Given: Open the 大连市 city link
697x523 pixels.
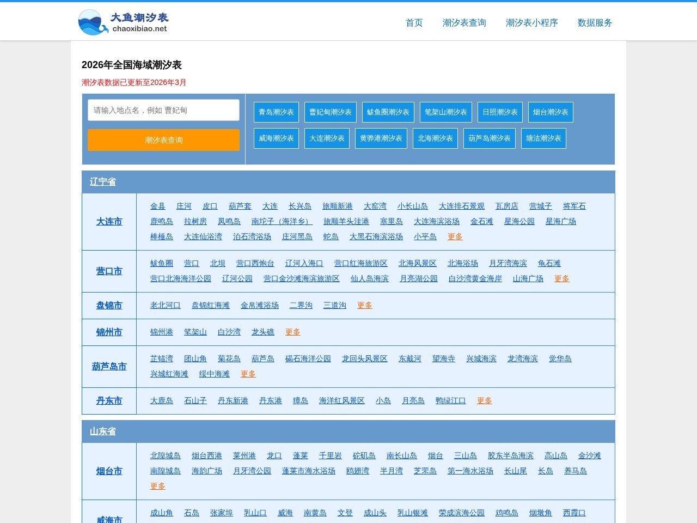Looking at the screenshot, I should 109,221.
